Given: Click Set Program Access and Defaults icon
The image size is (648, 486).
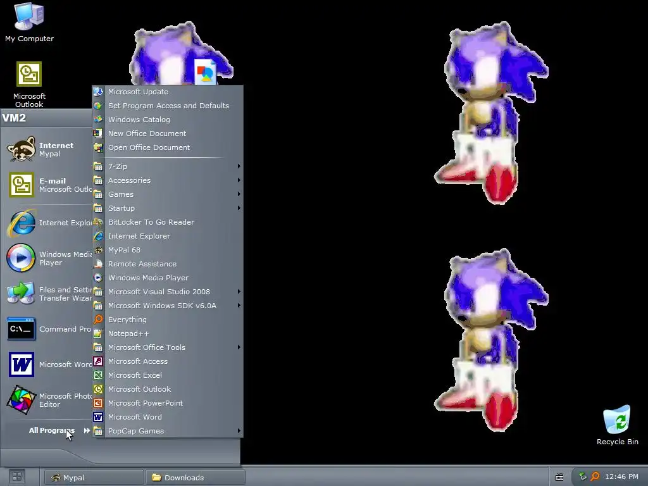Looking at the screenshot, I should (98, 106).
